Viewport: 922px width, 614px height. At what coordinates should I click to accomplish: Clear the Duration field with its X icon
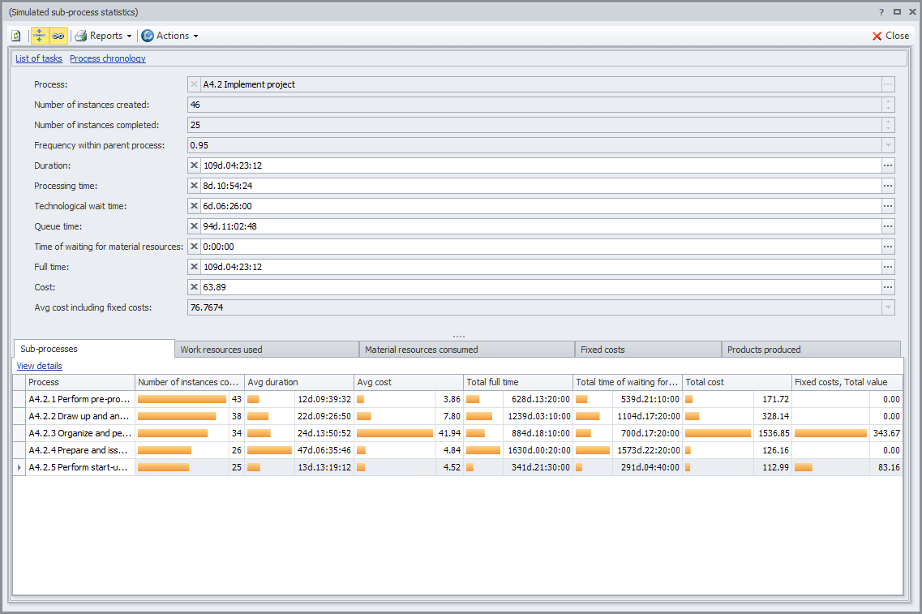point(194,165)
